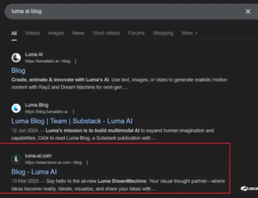Open the Blog - Luma AI result link
258x198 pixels.
(x=34, y=172)
